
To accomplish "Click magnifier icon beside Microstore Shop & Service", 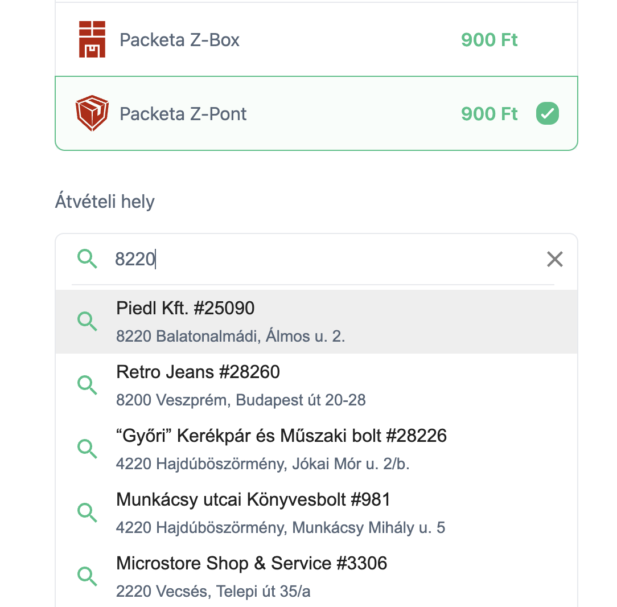I will click(87, 576).
